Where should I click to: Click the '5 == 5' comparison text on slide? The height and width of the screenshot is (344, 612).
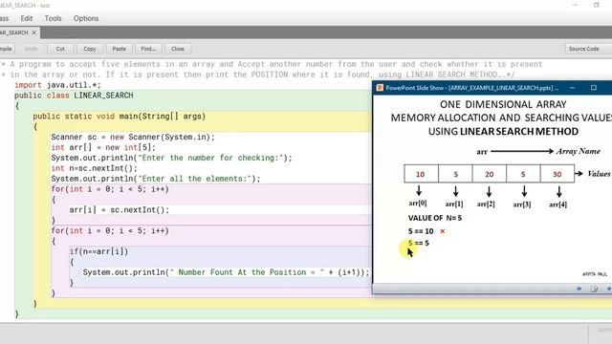tap(419, 243)
